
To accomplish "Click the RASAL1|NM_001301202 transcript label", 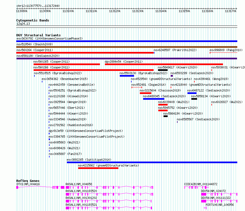I will (81, 198).
